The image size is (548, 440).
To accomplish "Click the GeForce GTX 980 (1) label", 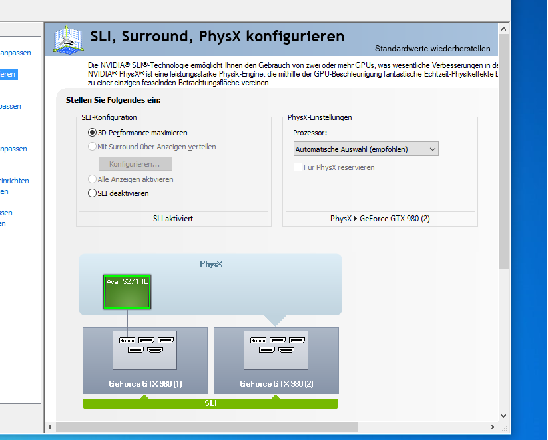I will click(145, 383).
